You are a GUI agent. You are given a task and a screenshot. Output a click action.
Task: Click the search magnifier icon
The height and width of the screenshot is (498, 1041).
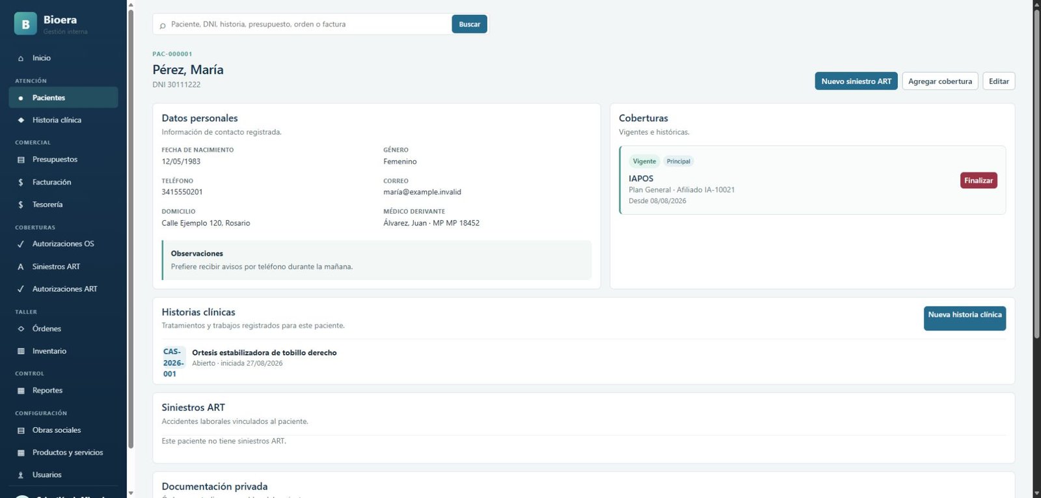pos(163,25)
